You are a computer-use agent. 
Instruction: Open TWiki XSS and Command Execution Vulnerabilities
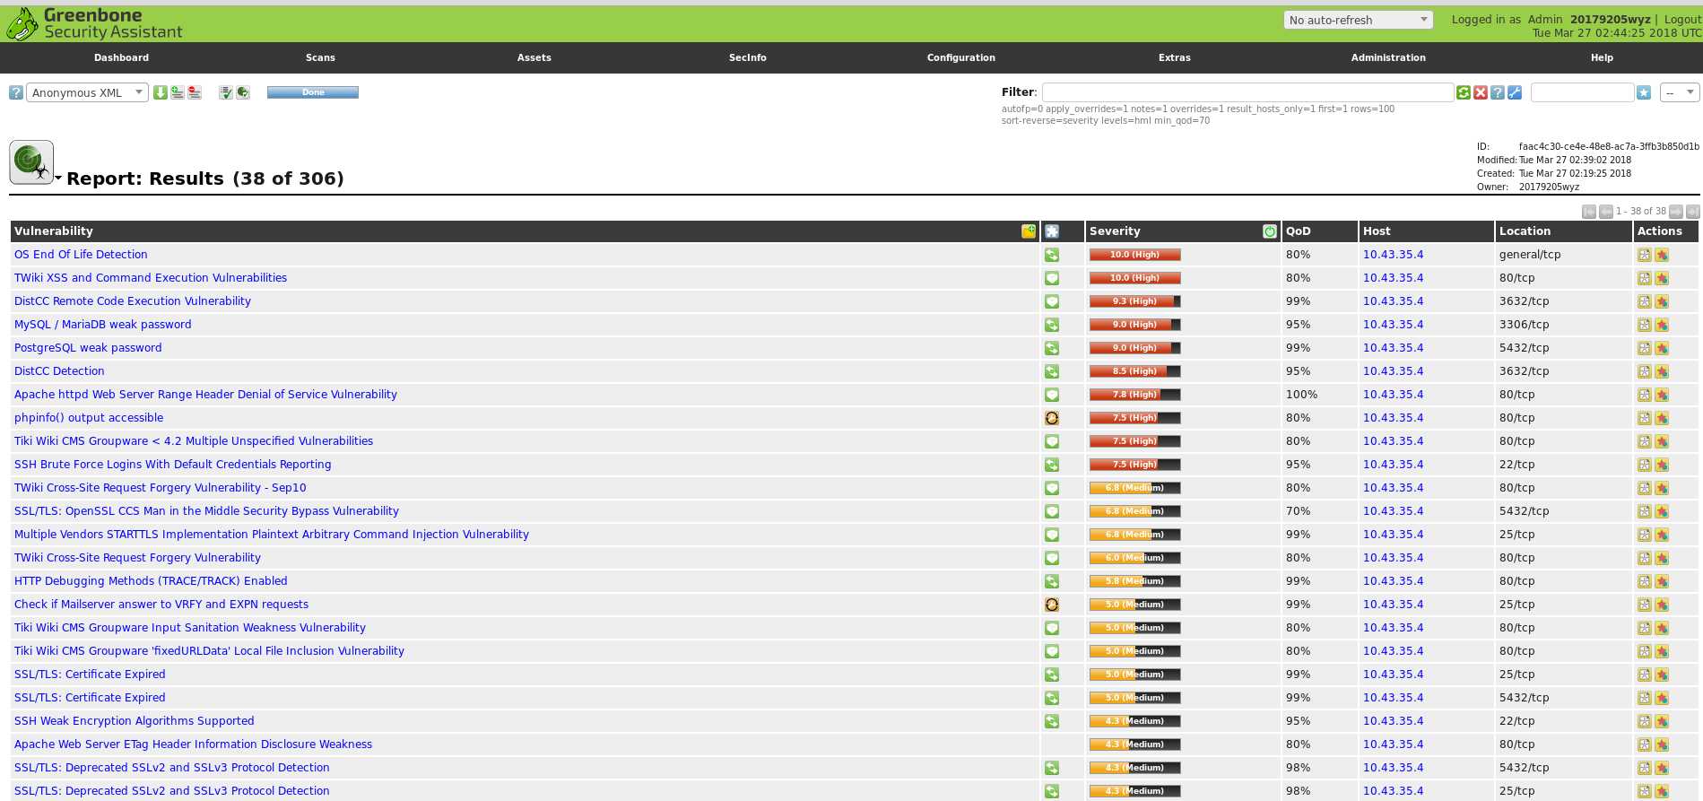pyautogui.click(x=151, y=278)
